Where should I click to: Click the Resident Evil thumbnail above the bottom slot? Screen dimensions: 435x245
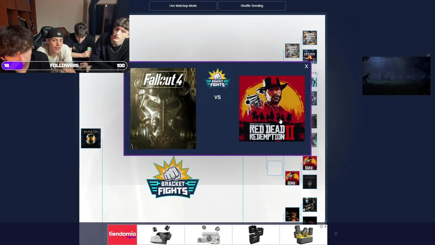point(310,205)
